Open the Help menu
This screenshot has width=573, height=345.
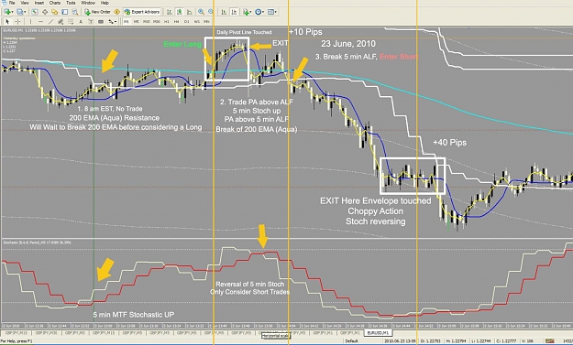coord(105,3)
